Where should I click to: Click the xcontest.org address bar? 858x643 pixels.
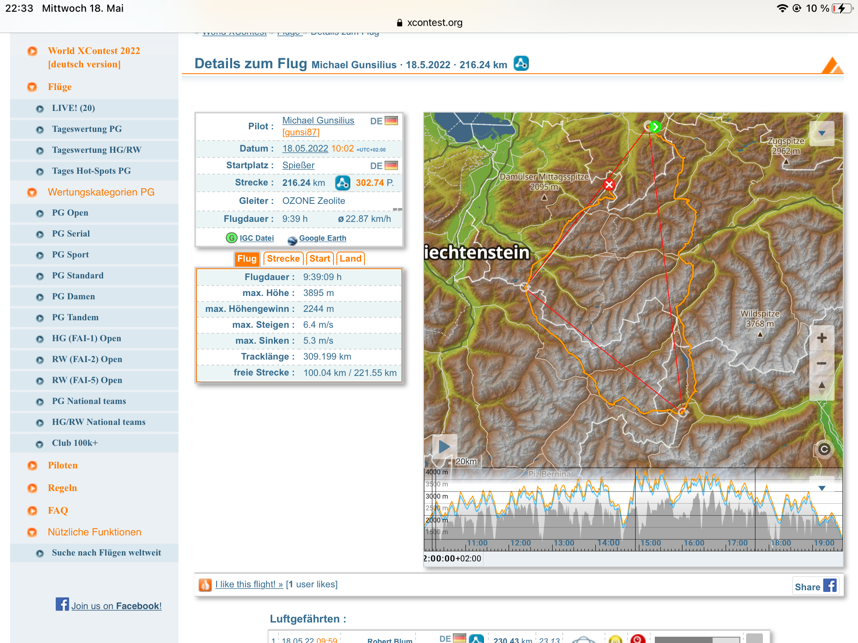[x=429, y=23]
